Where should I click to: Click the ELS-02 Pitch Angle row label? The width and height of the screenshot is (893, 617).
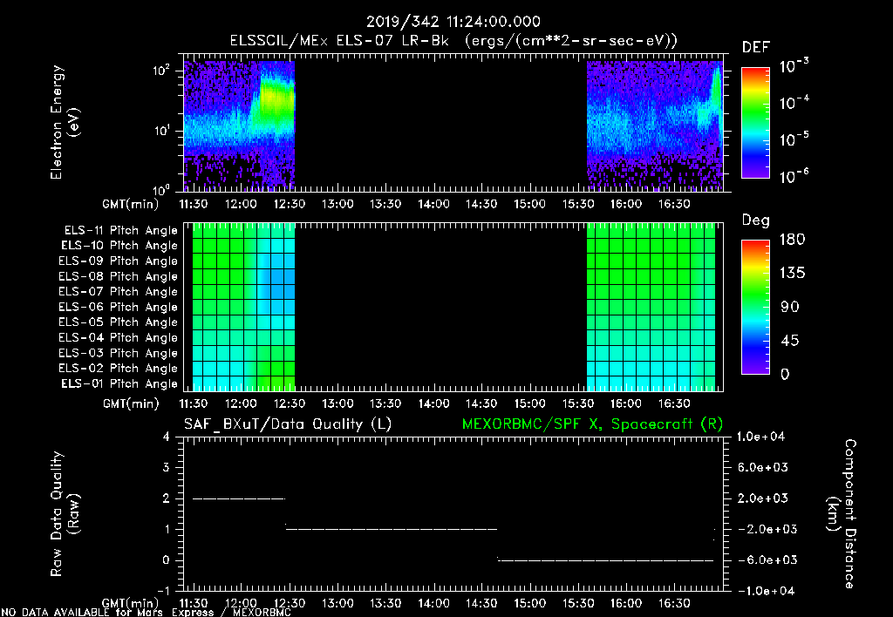tap(118, 369)
